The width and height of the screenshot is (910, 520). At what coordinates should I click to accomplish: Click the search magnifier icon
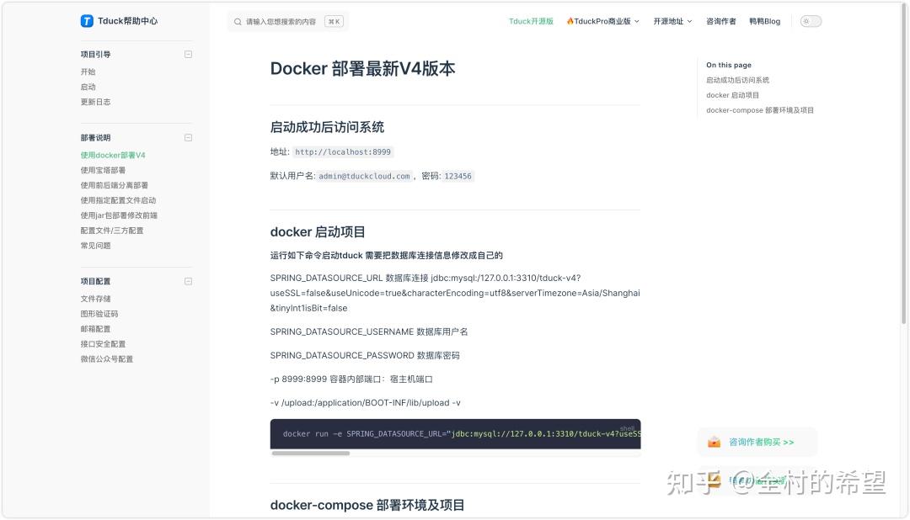click(238, 21)
